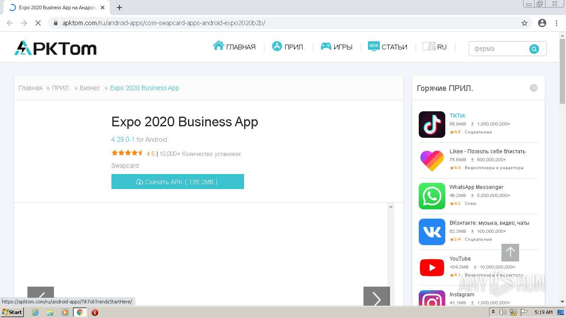Click the ВКонтакте app icon
The image size is (566, 318).
tap(432, 232)
